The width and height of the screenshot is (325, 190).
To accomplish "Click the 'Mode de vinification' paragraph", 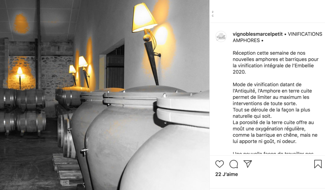I will [x=272, y=94].
